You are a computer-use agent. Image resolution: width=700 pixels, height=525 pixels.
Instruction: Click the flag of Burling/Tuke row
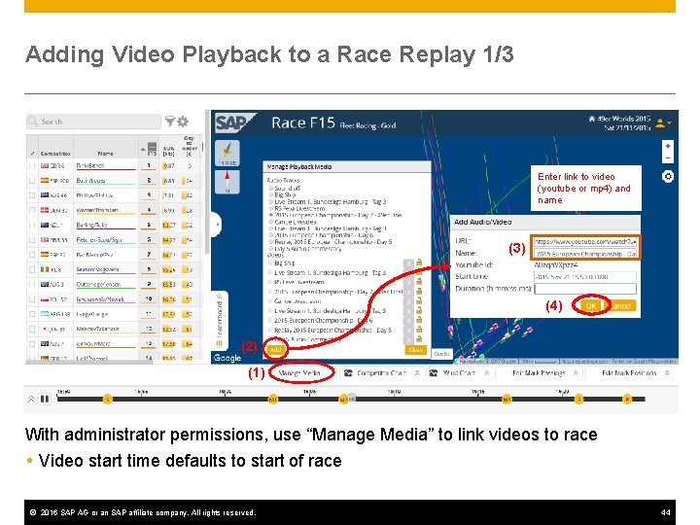(x=44, y=225)
